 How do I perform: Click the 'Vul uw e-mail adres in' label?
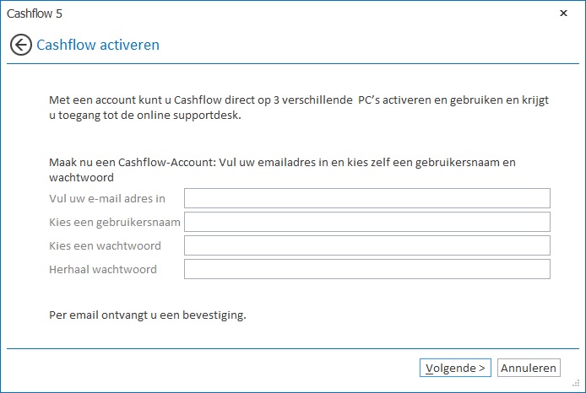(107, 199)
